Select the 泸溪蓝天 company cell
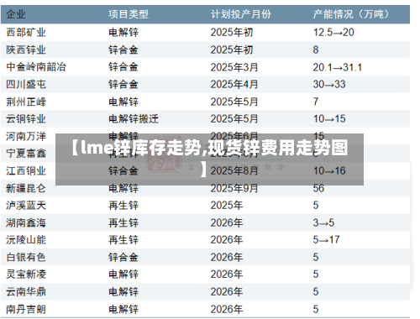Image resolution: width=420 pixels, height=319 pixels. coord(26,206)
